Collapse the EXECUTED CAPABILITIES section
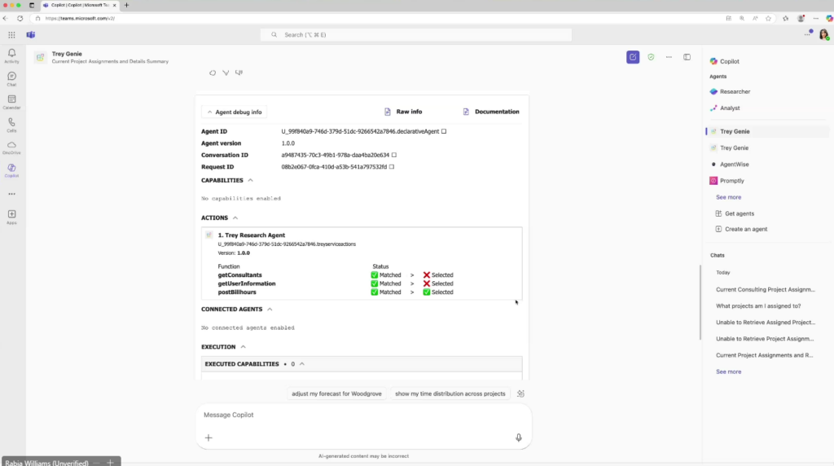834x466 pixels. click(x=301, y=364)
